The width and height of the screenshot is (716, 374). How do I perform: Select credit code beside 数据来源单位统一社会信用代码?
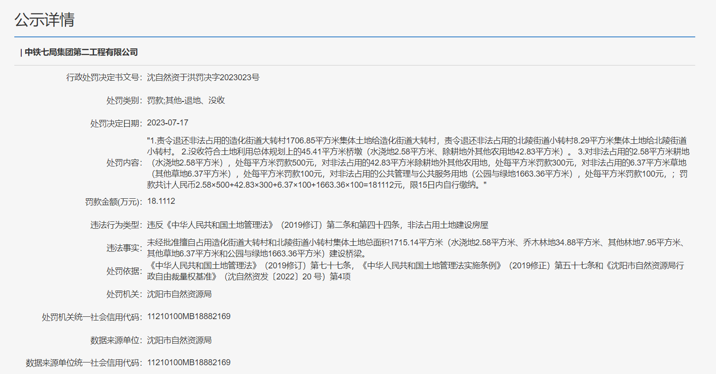click(x=189, y=362)
